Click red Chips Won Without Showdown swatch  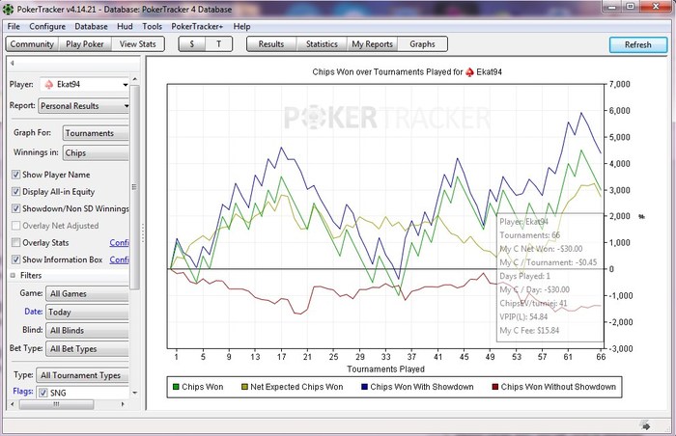(494, 387)
